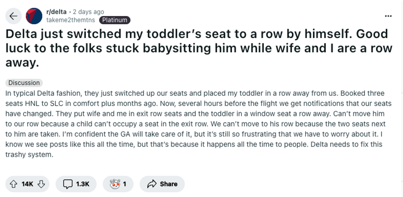Click the share arrow icon
This screenshot has width=403, height=197.
pyautogui.click(x=152, y=184)
